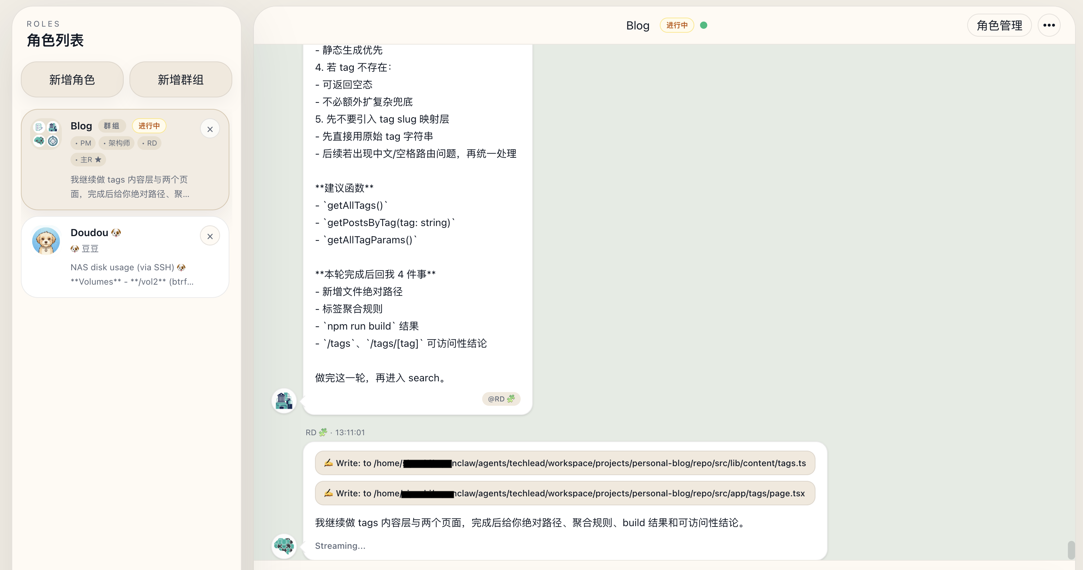
Task: Select the 主R star member chip
Action: click(88, 160)
